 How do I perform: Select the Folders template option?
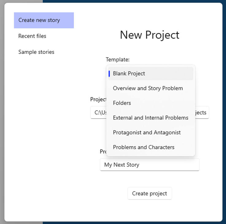(x=122, y=103)
